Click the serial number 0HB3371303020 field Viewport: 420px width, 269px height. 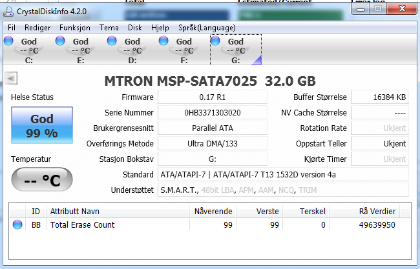click(x=213, y=113)
